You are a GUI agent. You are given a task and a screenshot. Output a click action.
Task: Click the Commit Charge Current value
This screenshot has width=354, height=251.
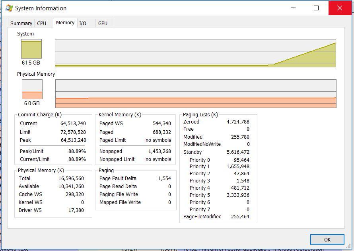[x=73, y=124]
